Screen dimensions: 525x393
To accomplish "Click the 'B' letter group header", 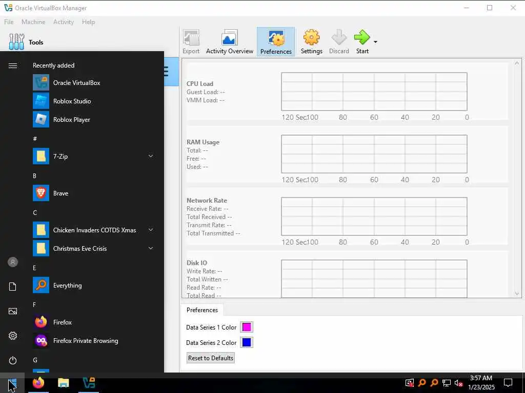I will (34, 176).
